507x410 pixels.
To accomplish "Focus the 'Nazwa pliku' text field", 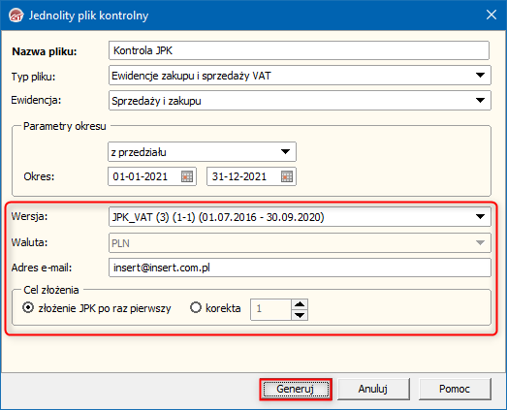I will pos(299,50).
